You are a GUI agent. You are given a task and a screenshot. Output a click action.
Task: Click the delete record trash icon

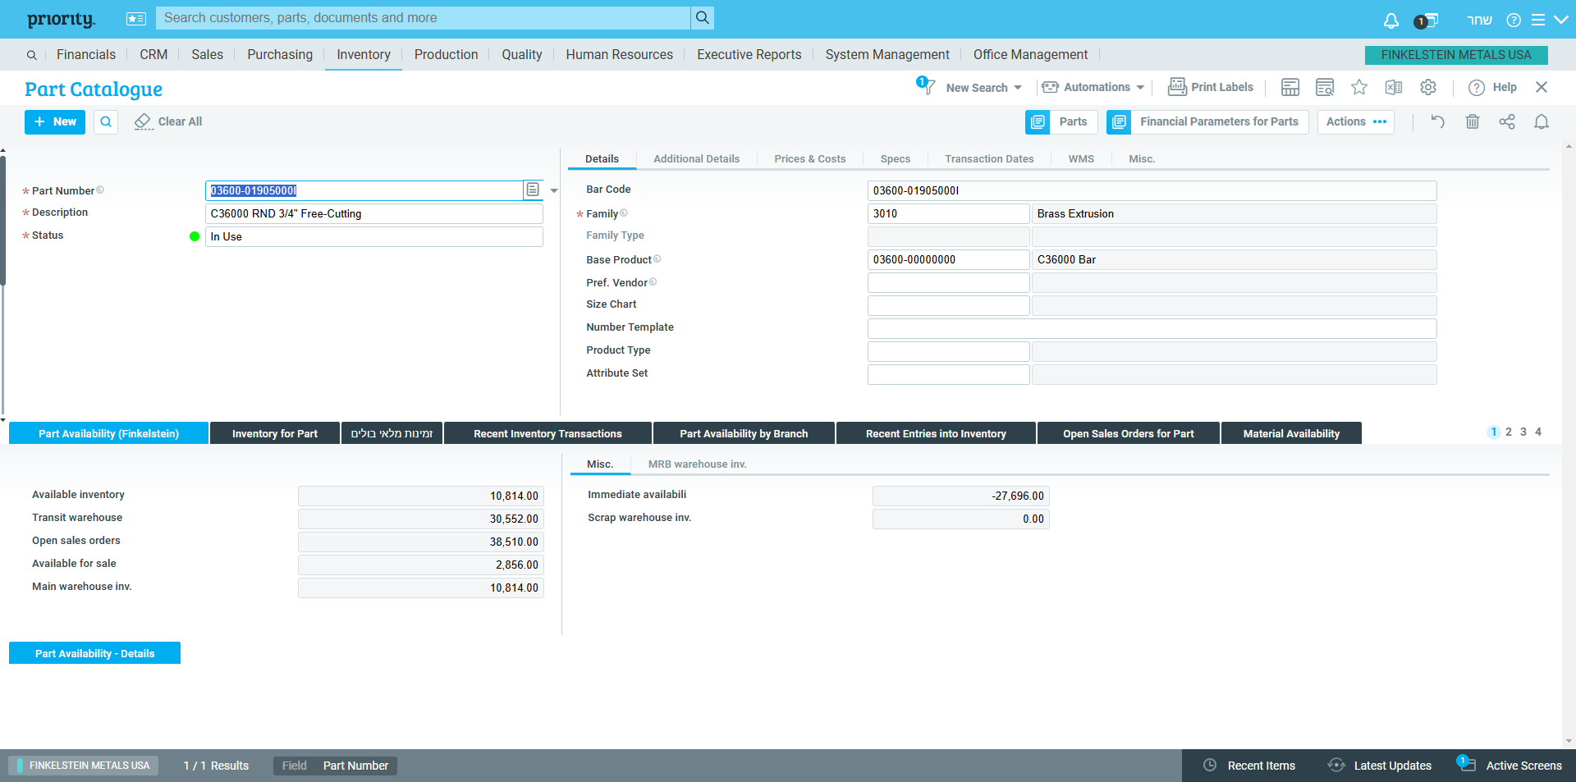[1473, 121]
